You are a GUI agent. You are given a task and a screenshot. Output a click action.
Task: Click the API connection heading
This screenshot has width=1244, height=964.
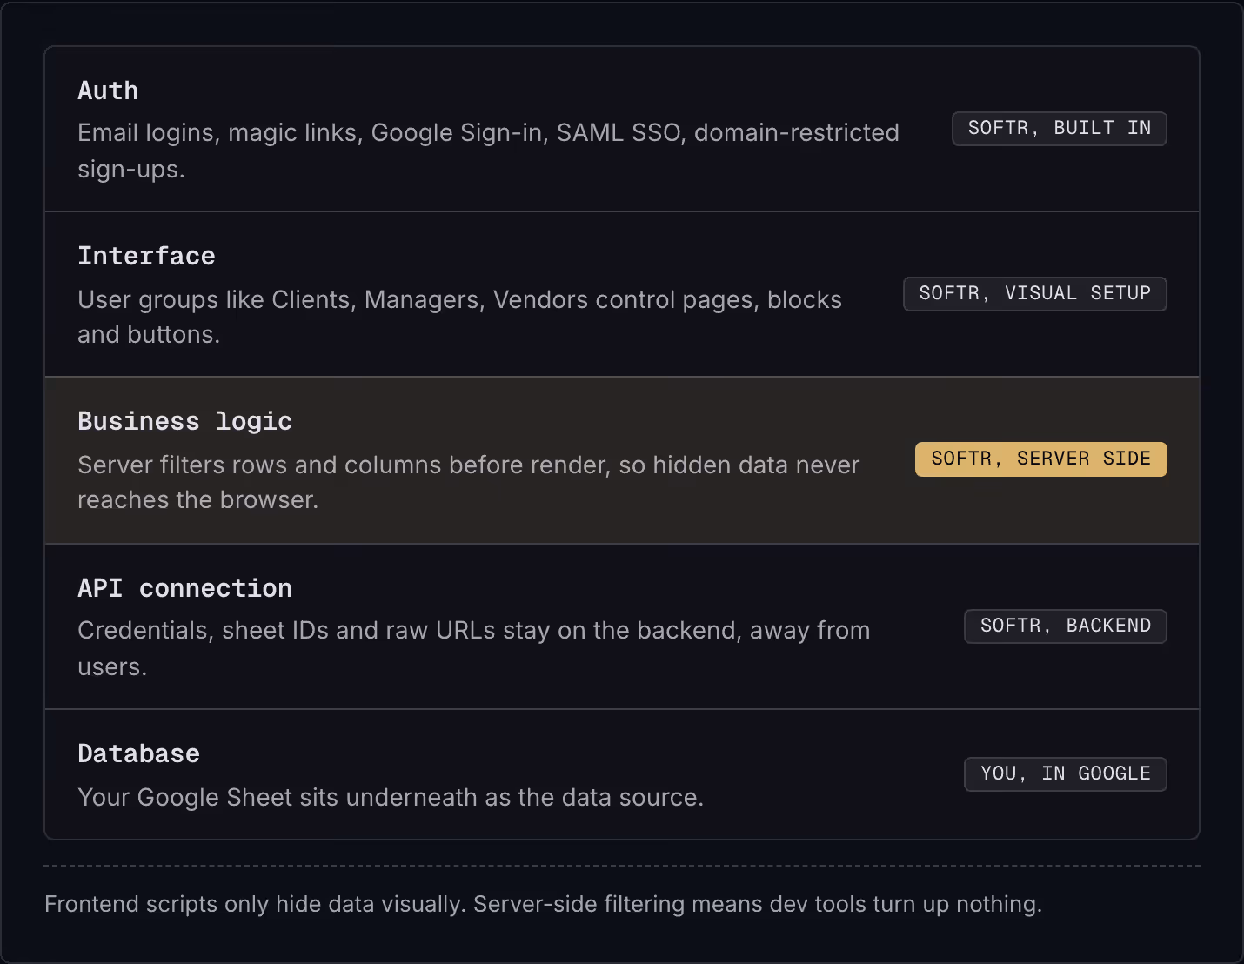tap(184, 588)
